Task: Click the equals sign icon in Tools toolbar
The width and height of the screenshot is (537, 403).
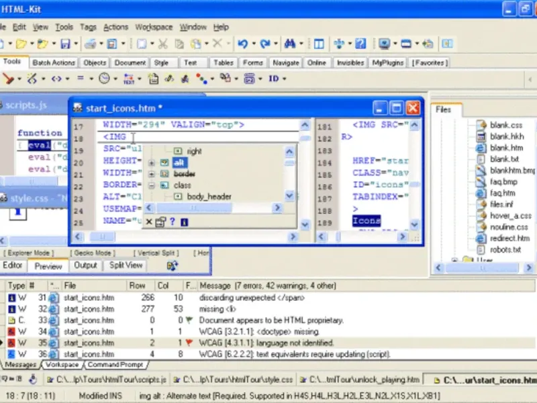Action: pyautogui.click(x=81, y=78)
